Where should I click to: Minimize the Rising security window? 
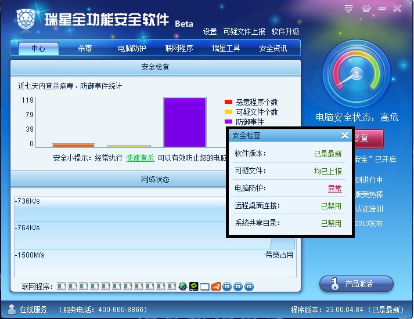click(x=382, y=9)
